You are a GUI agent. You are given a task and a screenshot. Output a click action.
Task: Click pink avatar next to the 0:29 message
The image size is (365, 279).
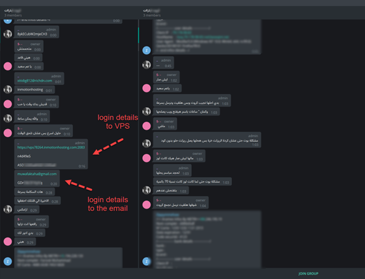click(7, 241)
